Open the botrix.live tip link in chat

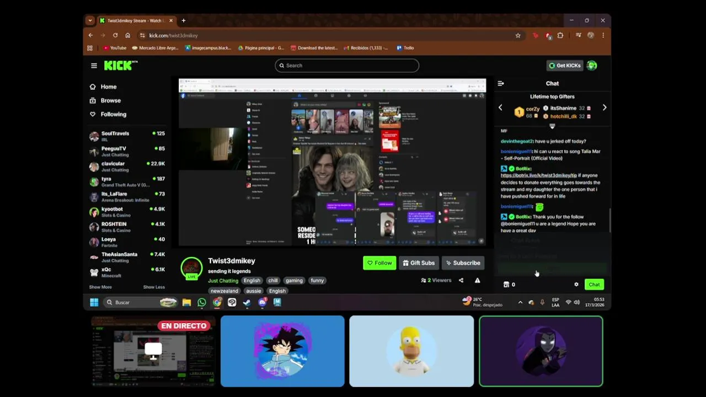tap(538, 175)
